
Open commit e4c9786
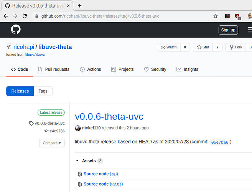(57, 131)
